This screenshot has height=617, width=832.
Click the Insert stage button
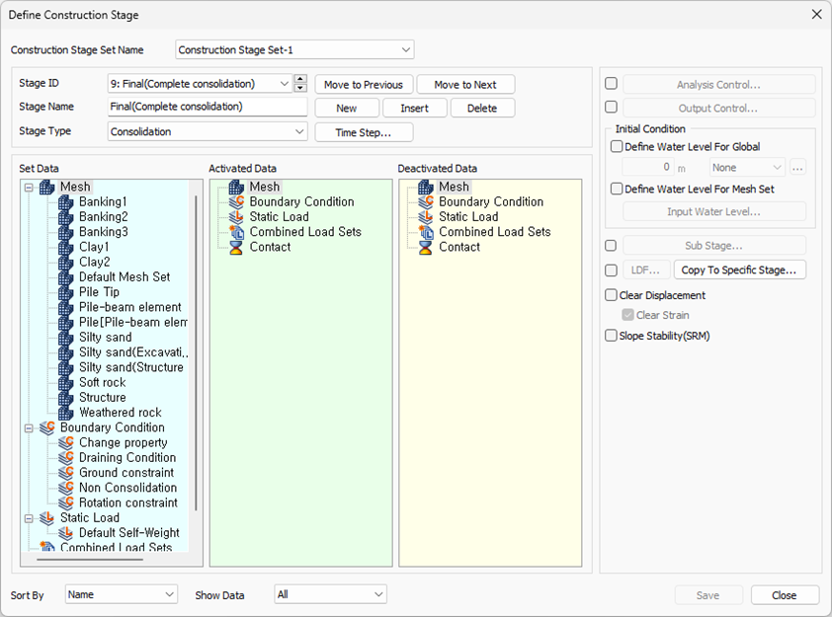(414, 108)
